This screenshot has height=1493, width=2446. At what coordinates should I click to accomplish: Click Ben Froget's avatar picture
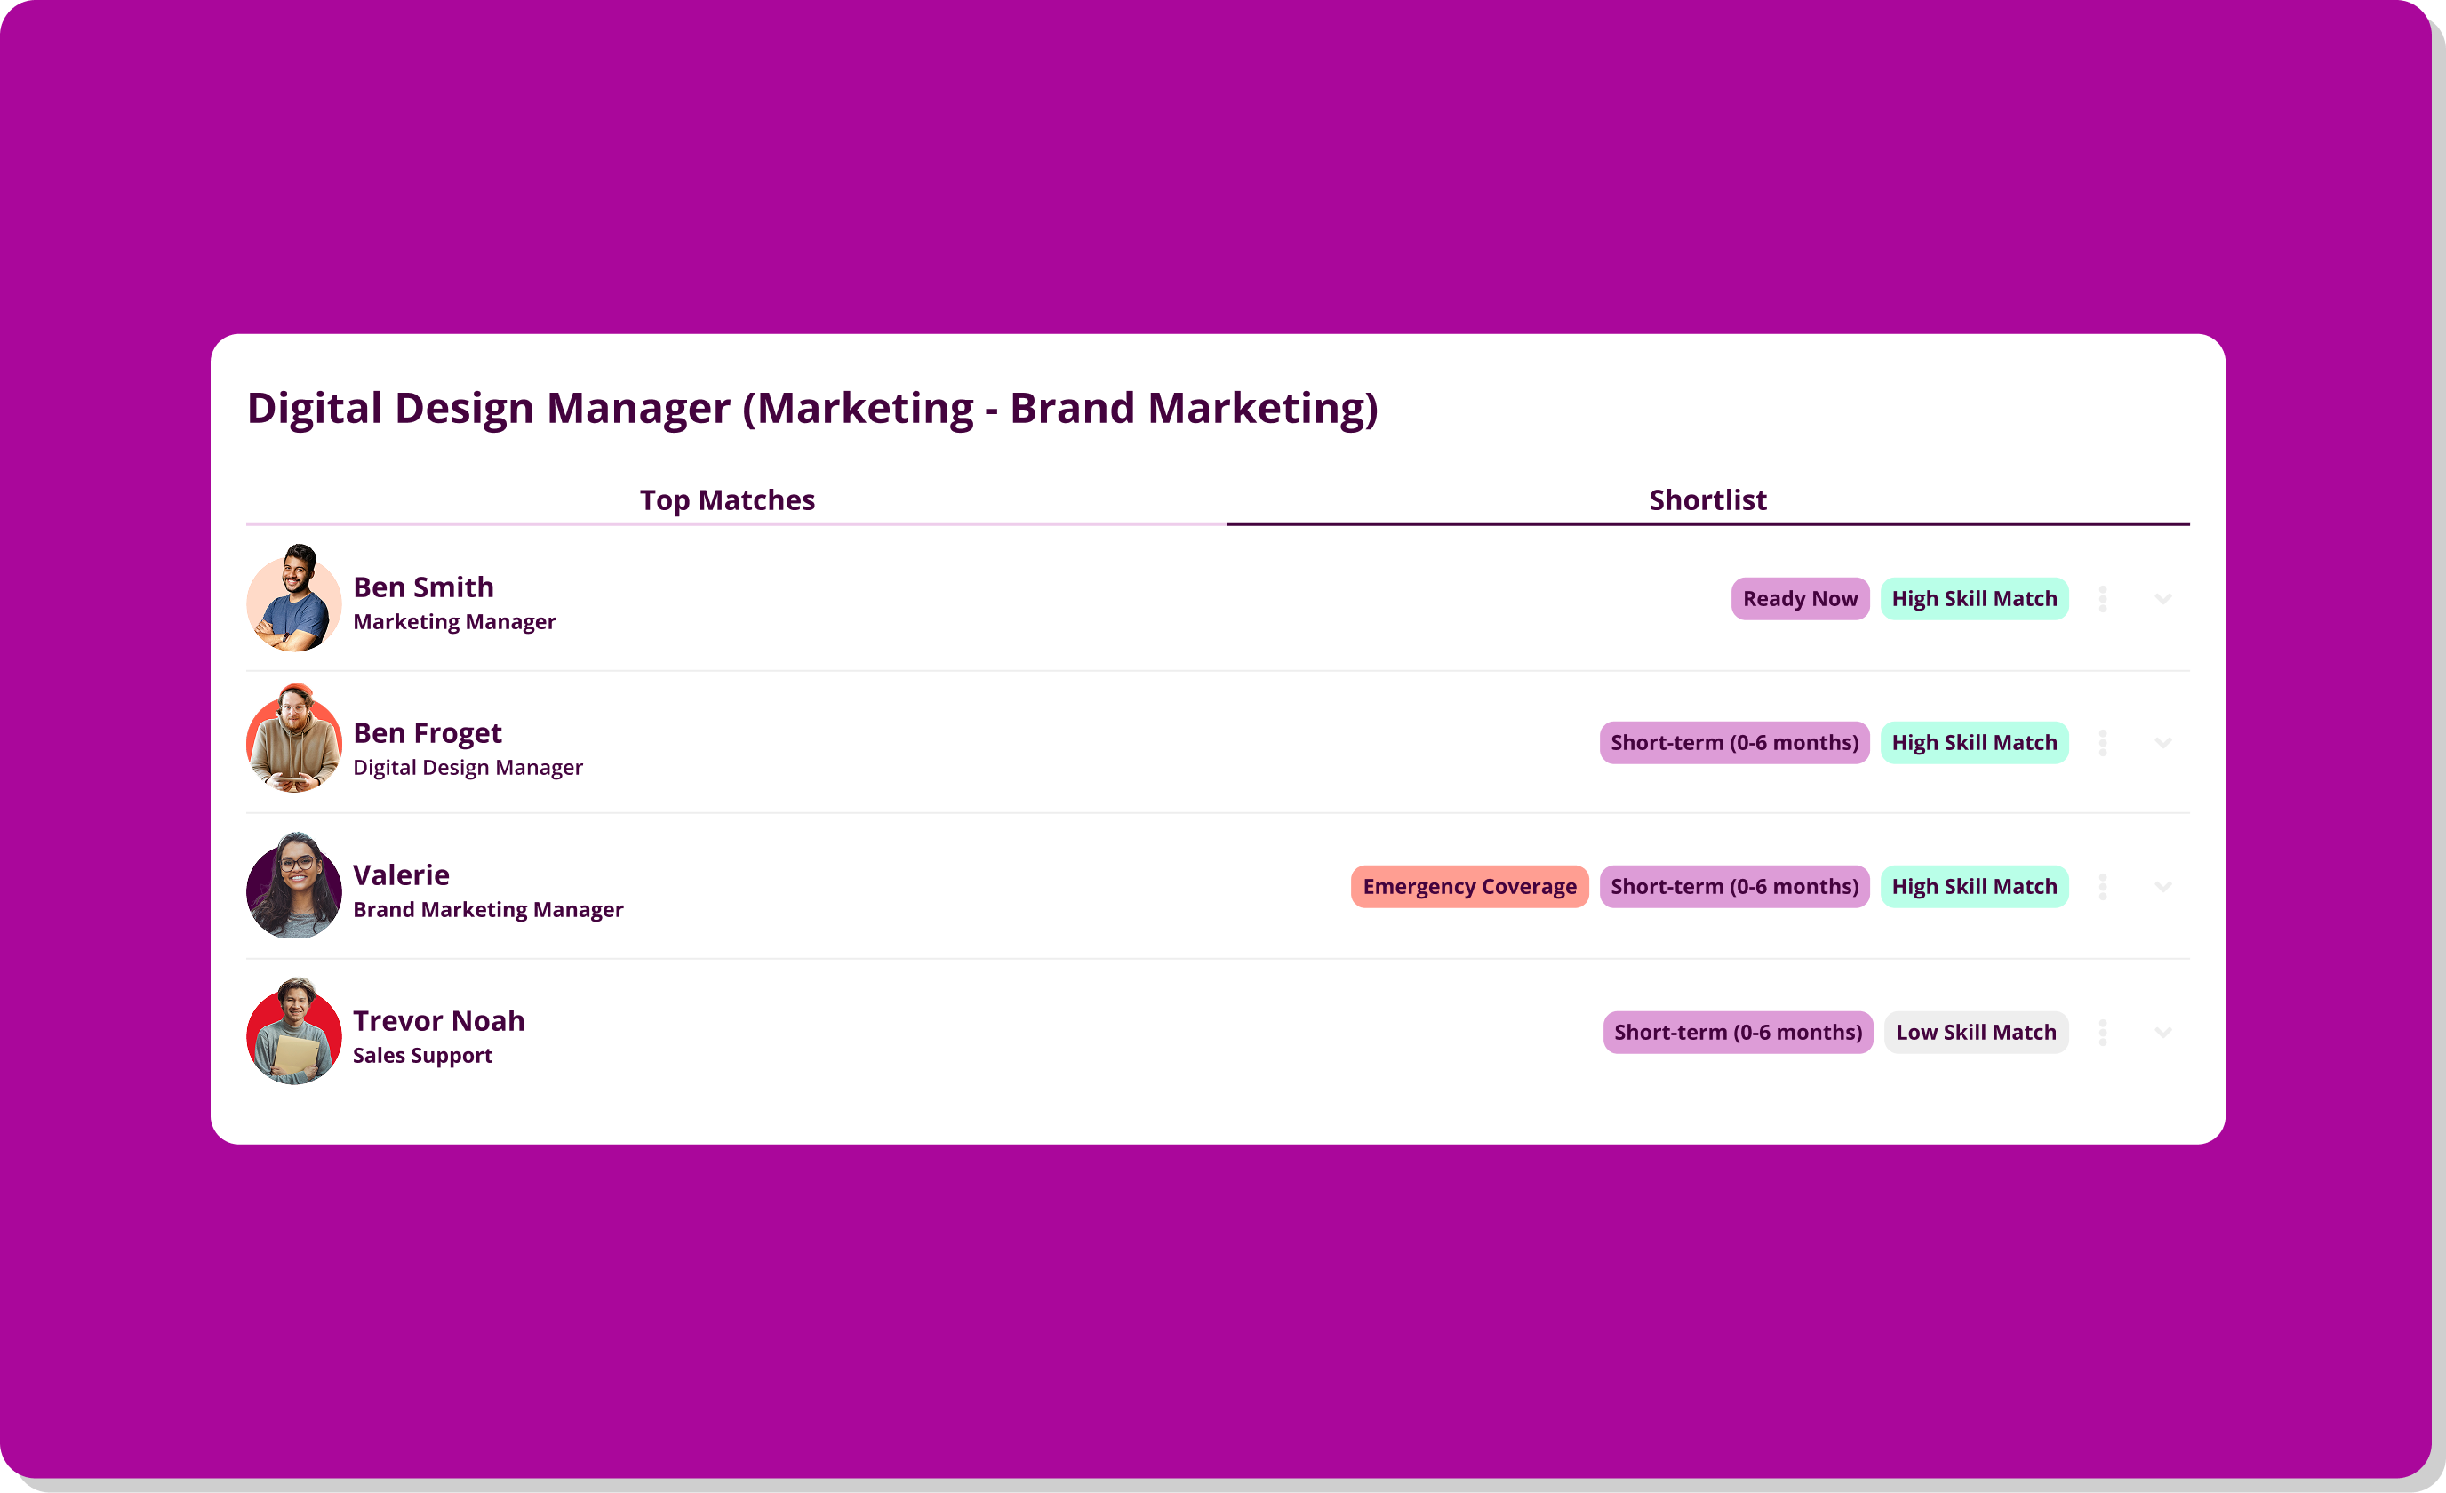click(x=294, y=739)
